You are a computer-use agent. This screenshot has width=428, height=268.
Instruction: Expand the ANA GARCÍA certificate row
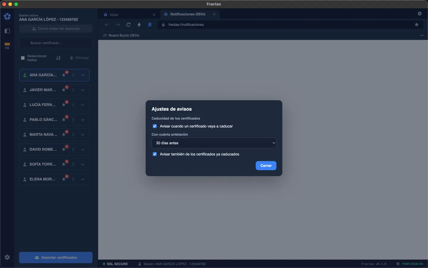(x=83, y=75)
